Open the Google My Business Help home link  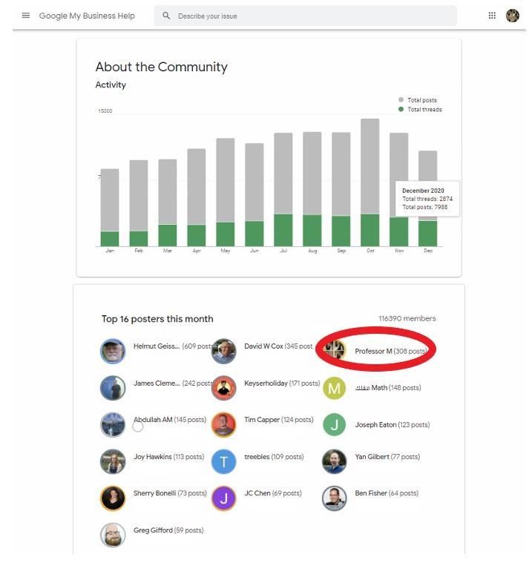tap(87, 16)
